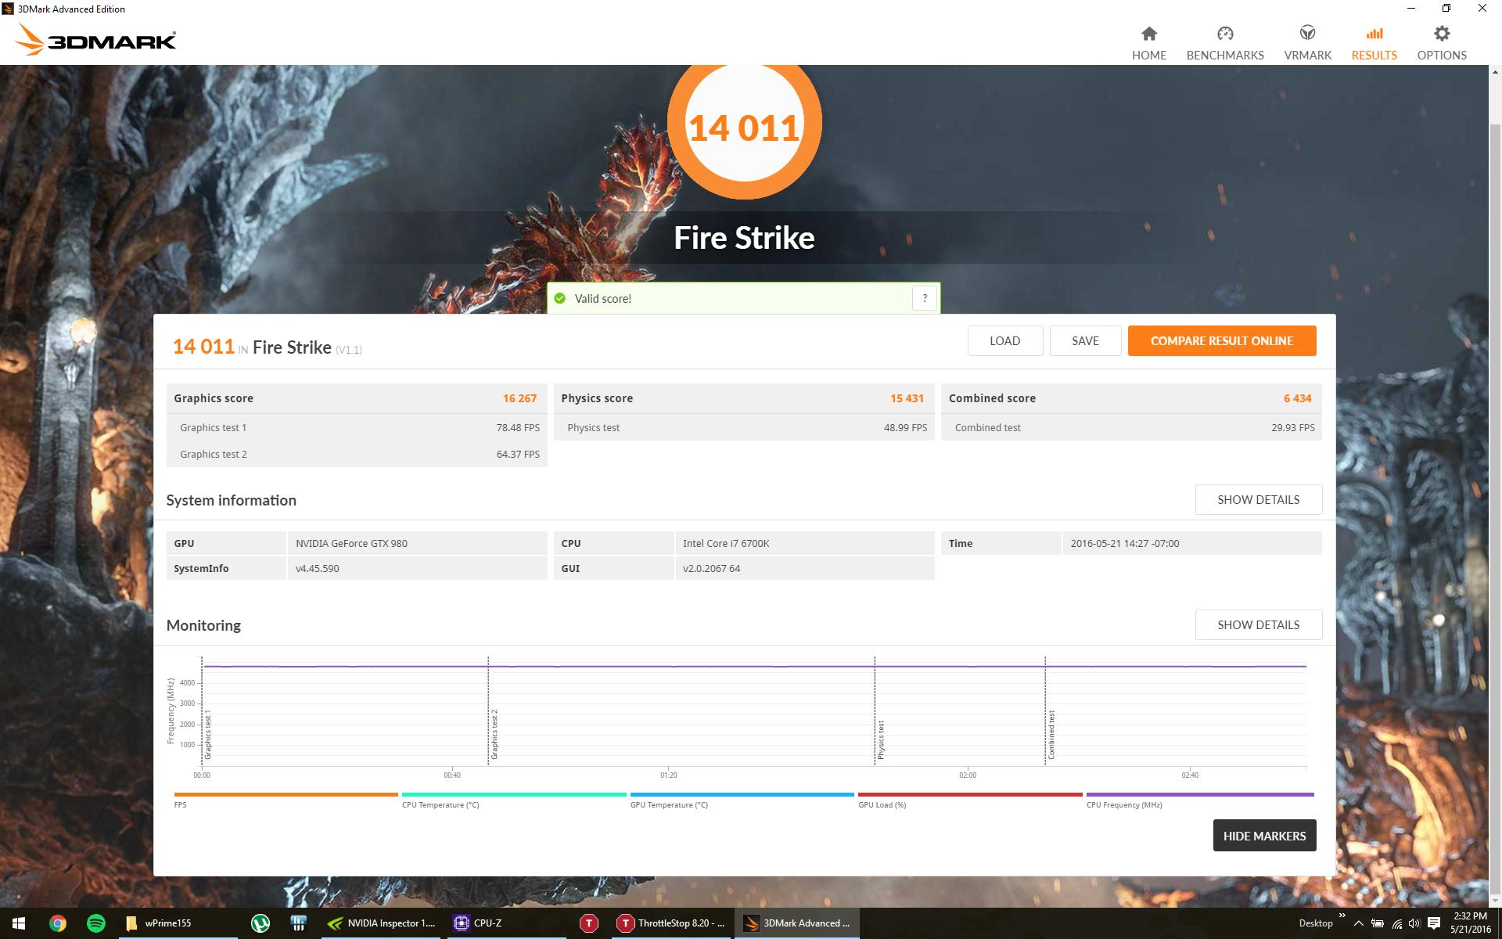Image resolution: width=1502 pixels, height=939 pixels.
Task: Show details for Monitoring
Action: click(1258, 624)
